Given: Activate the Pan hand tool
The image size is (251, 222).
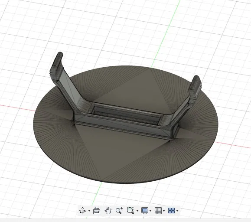Looking at the screenshot, I should tap(108, 211).
